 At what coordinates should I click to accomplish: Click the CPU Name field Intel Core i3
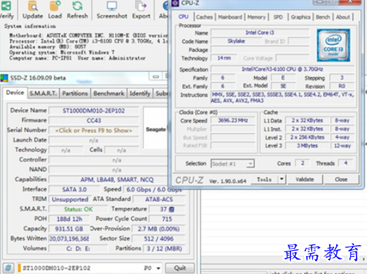260,33
